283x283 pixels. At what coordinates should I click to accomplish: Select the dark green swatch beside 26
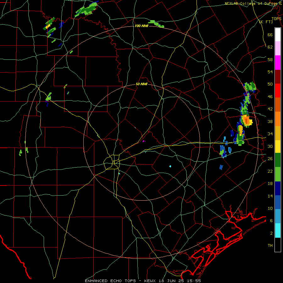coord(278,160)
